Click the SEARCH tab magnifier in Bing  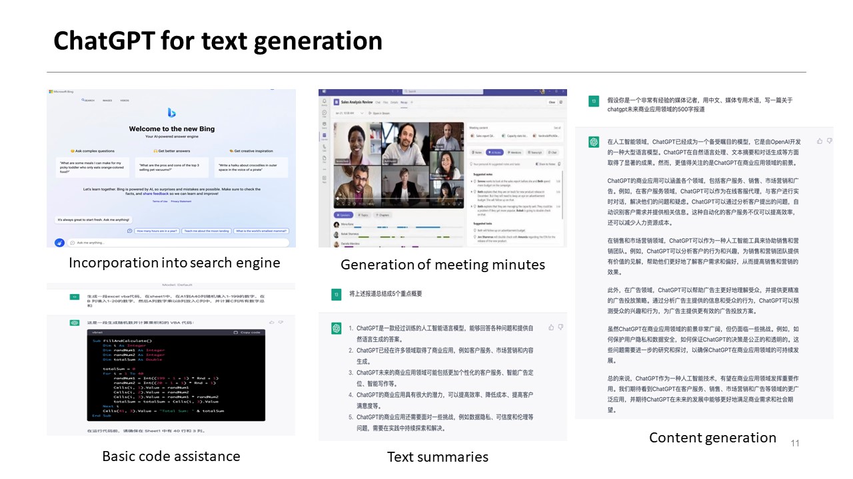pyautogui.click(x=83, y=100)
